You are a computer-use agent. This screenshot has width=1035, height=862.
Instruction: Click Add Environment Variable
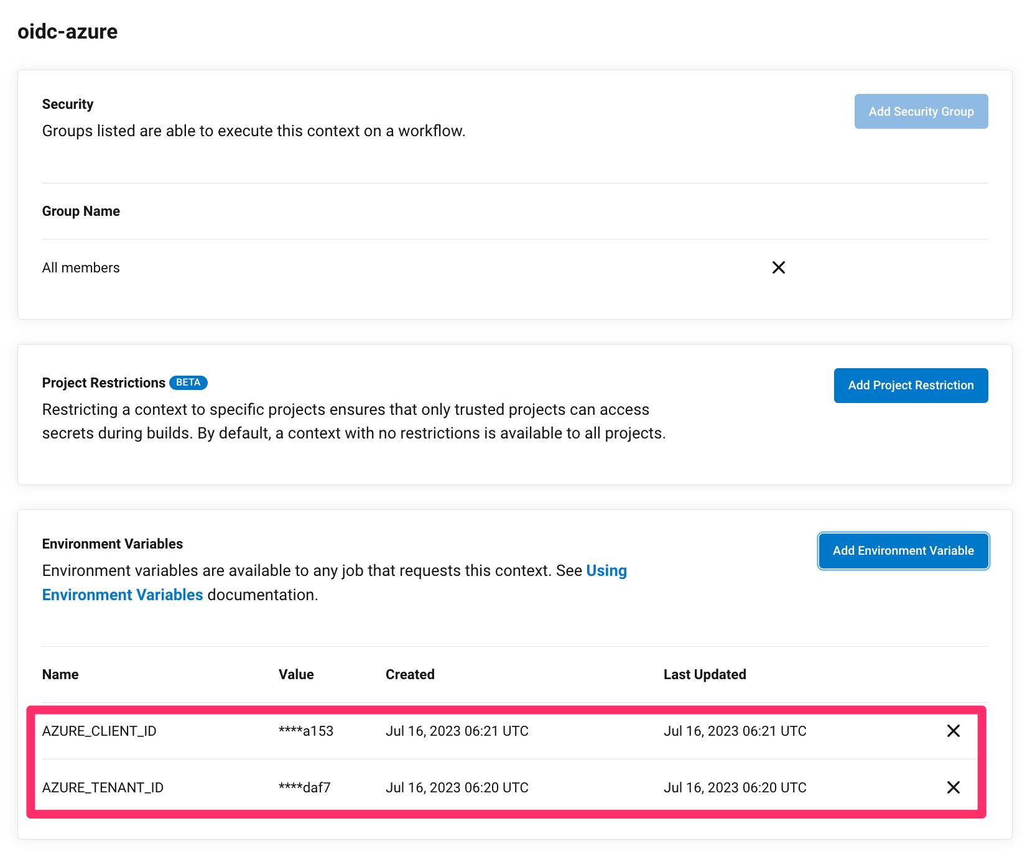(x=903, y=550)
